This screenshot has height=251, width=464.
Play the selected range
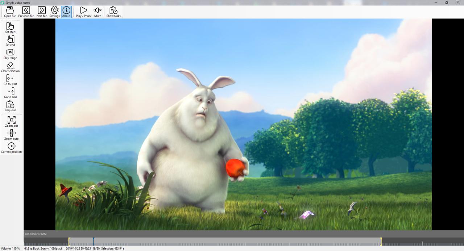click(10, 54)
